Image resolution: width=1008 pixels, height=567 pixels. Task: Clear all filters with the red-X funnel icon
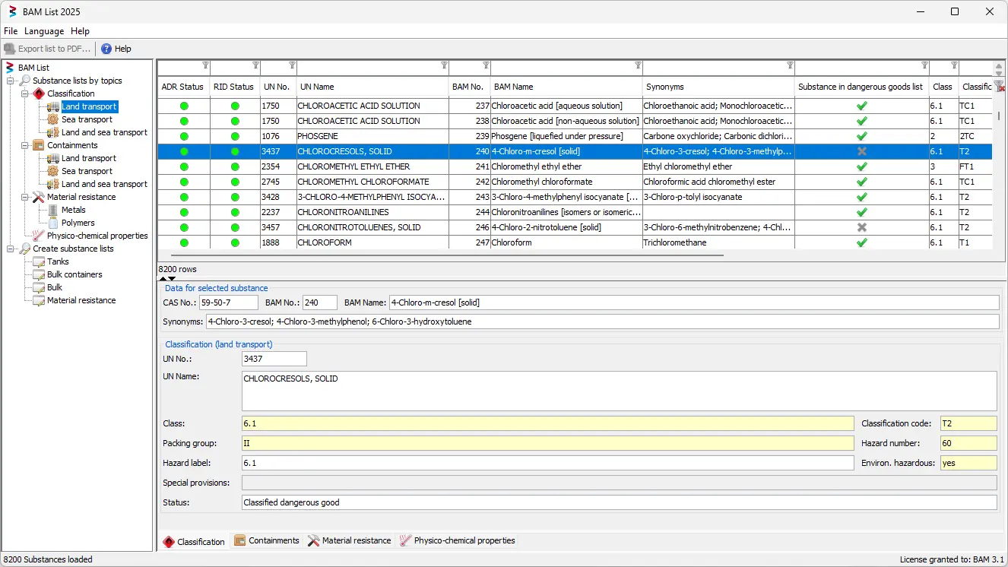click(x=999, y=86)
